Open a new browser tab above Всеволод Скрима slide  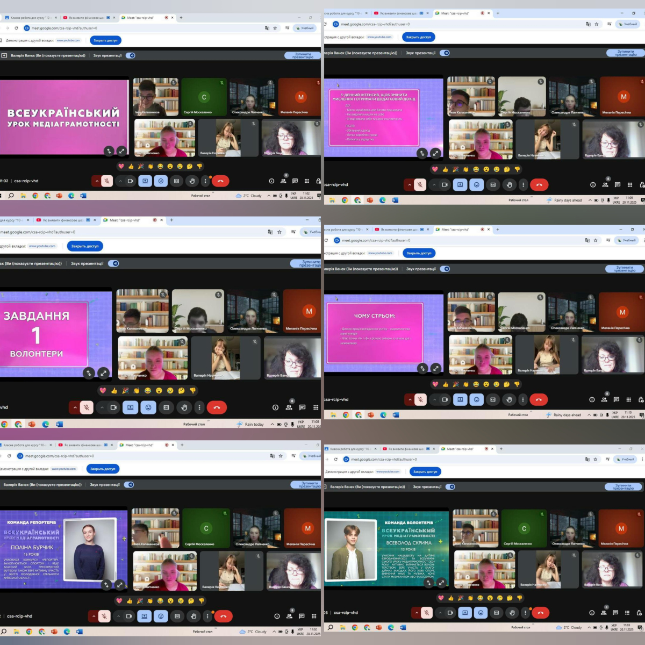tap(501, 448)
